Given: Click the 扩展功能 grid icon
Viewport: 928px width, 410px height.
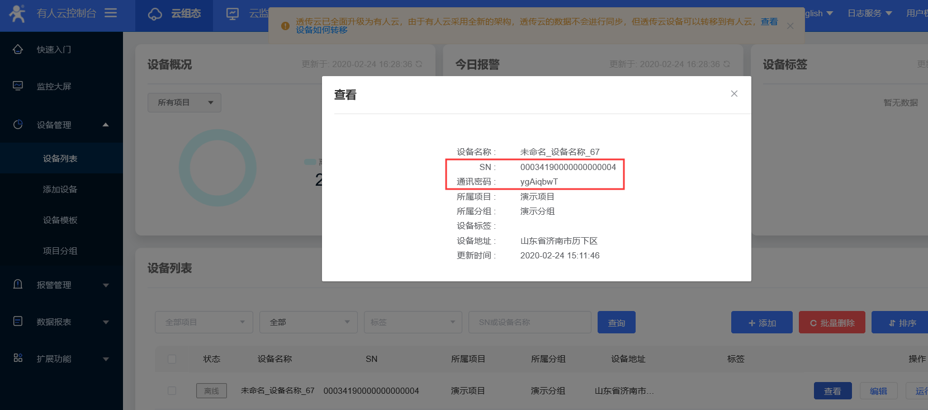Looking at the screenshot, I should (x=18, y=358).
